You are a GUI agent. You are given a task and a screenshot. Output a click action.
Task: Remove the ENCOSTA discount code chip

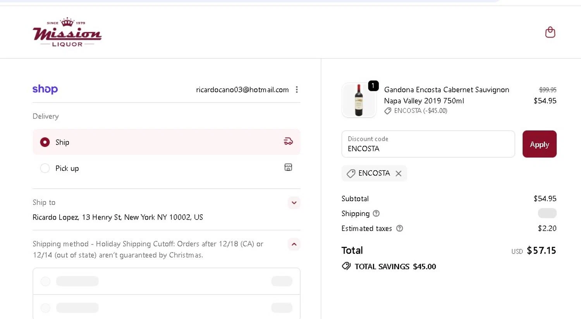[x=399, y=174]
